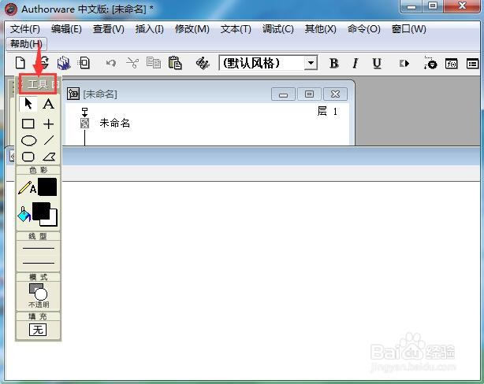Click the paint bucket fill icon
Viewport: 484px width, 384px height.
pyautogui.click(x=24, y=214)
